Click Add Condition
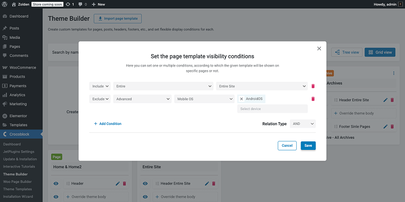Image resolution: width=405 pixels, height=202 pixels. coord(108,124)
